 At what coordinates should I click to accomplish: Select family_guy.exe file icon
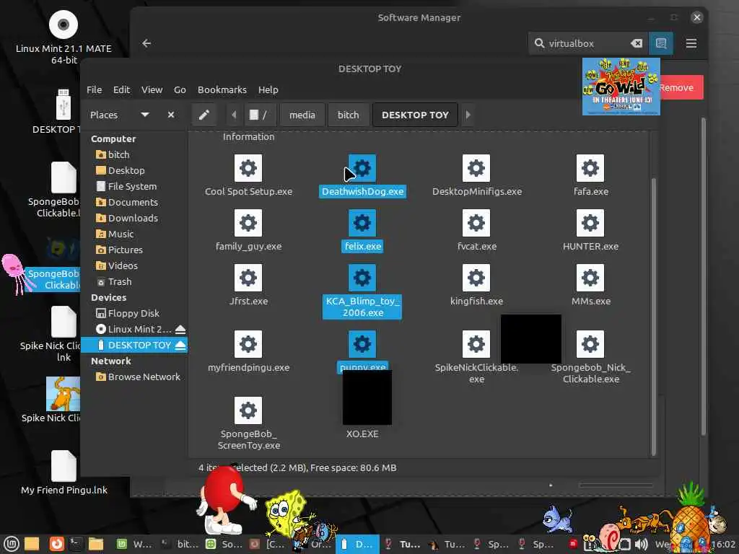pos(248,223)
